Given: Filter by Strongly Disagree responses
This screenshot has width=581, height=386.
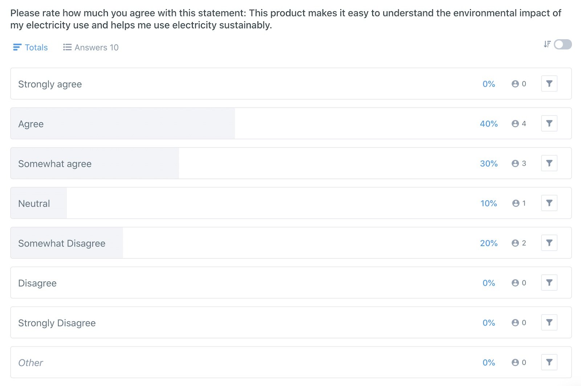Looking at the screenshot, I should pyautogui.click(x=549, y=322).
